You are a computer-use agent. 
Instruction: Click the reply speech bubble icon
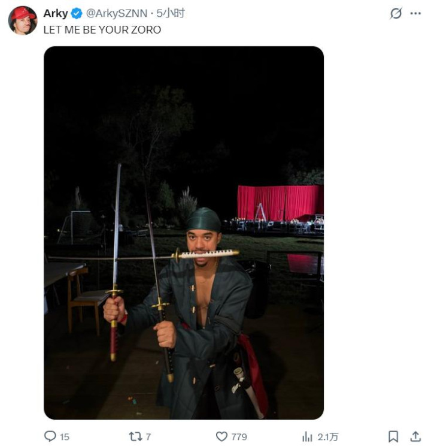pyautogui.click(x=50, y=436)
